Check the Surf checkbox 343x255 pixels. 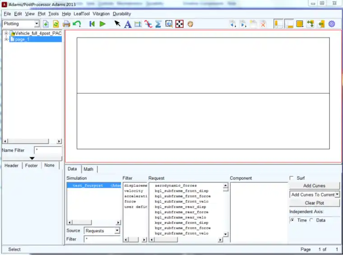click(x=292, y=178)
